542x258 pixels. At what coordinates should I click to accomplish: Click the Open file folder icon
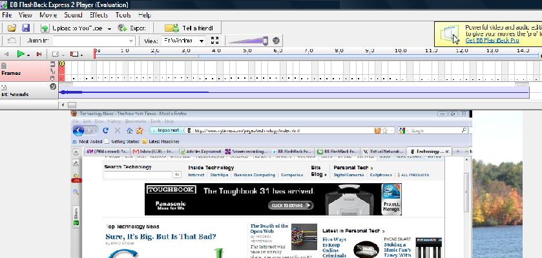pos(12,28)
